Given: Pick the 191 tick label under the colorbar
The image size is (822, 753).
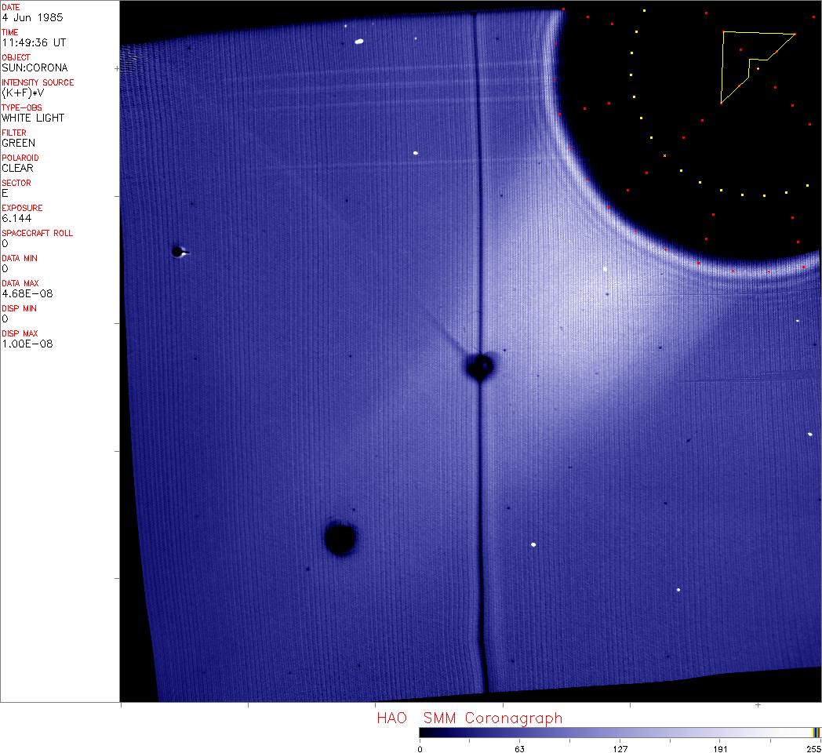Looking at the screenshot, I should [x=720, y=749].
